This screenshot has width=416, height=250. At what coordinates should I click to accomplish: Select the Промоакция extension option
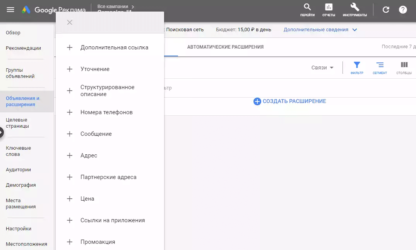[98, 242]
